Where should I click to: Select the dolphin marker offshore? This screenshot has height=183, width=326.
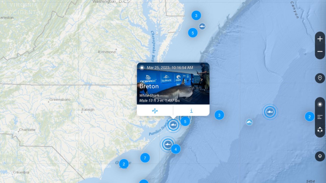[x=249, y=122]
